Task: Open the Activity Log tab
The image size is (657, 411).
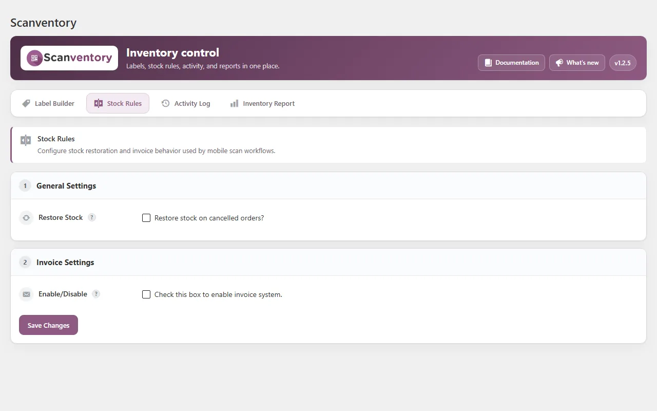Action: coord(186,103)
